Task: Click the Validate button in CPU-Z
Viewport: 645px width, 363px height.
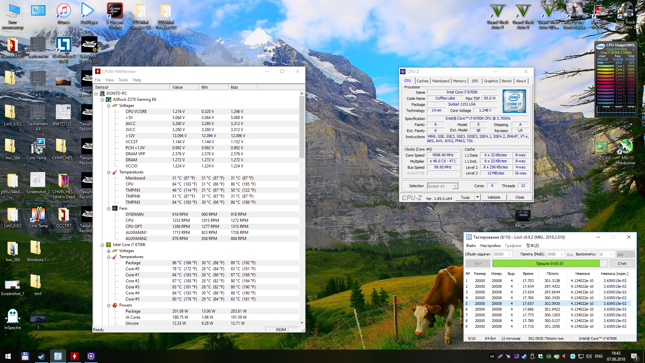Action: [x=493, y=197]
